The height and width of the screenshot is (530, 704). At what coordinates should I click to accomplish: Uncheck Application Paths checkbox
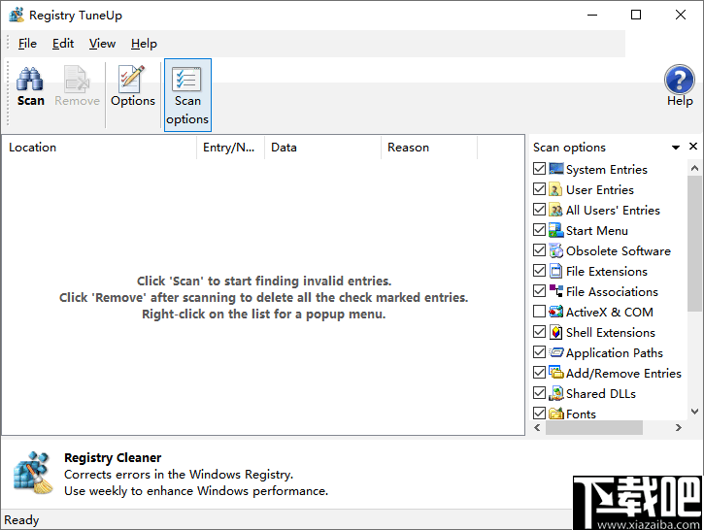(539, 352)
